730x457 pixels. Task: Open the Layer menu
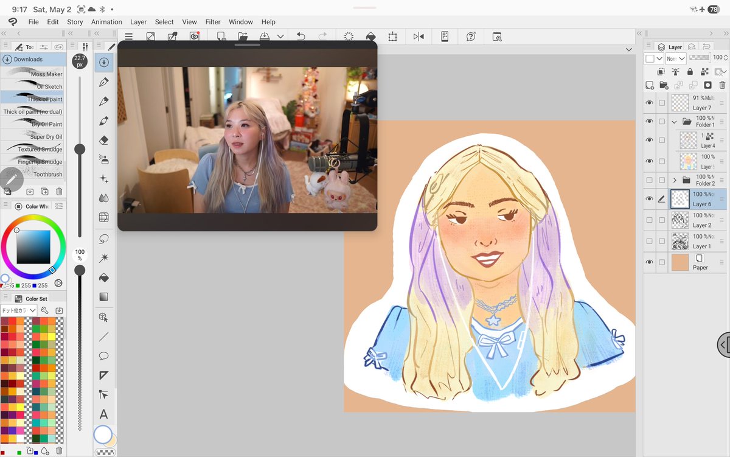[138, 22]
